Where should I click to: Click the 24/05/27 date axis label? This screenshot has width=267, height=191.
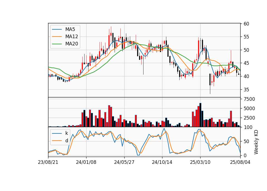coord(124,162)
